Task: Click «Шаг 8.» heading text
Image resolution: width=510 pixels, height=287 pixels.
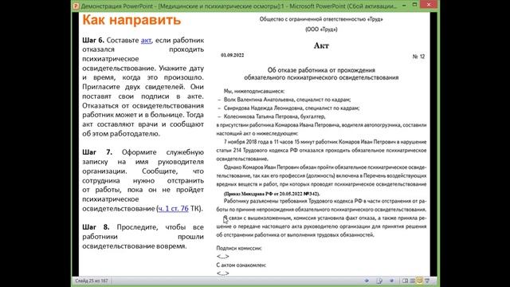Action: (96, 227)
